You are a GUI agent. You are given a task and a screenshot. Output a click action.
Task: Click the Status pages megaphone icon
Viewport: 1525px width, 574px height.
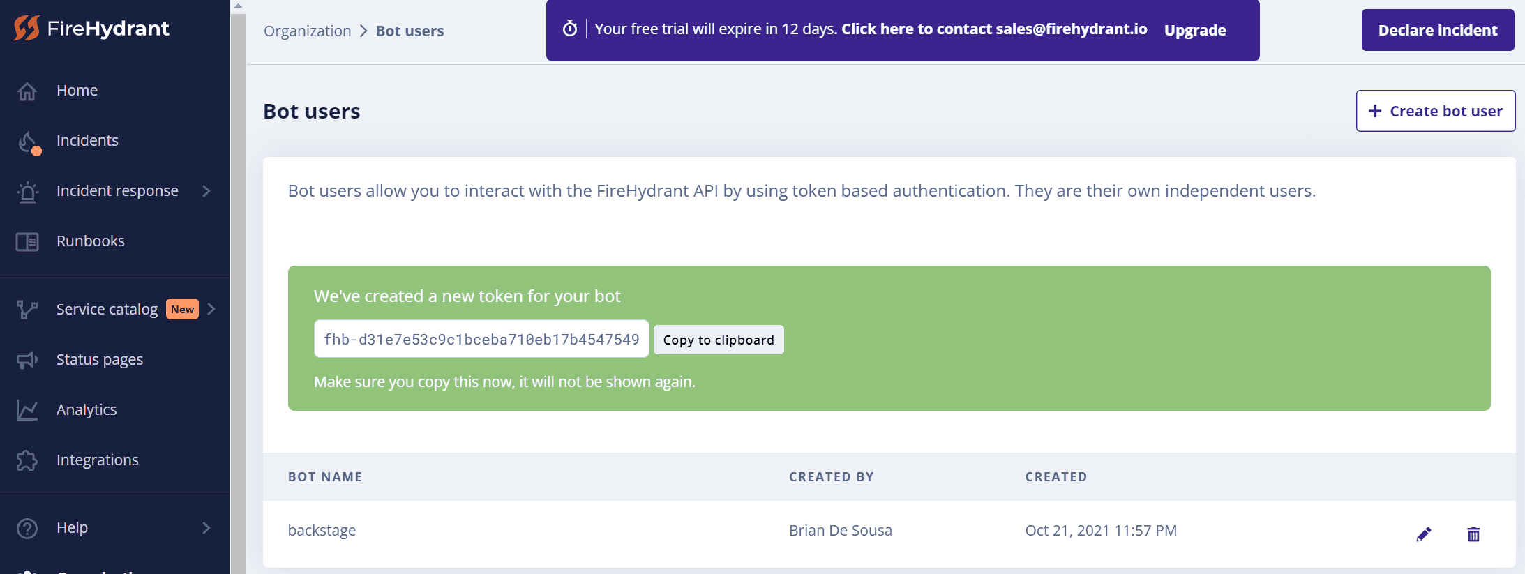pos(27,360)
